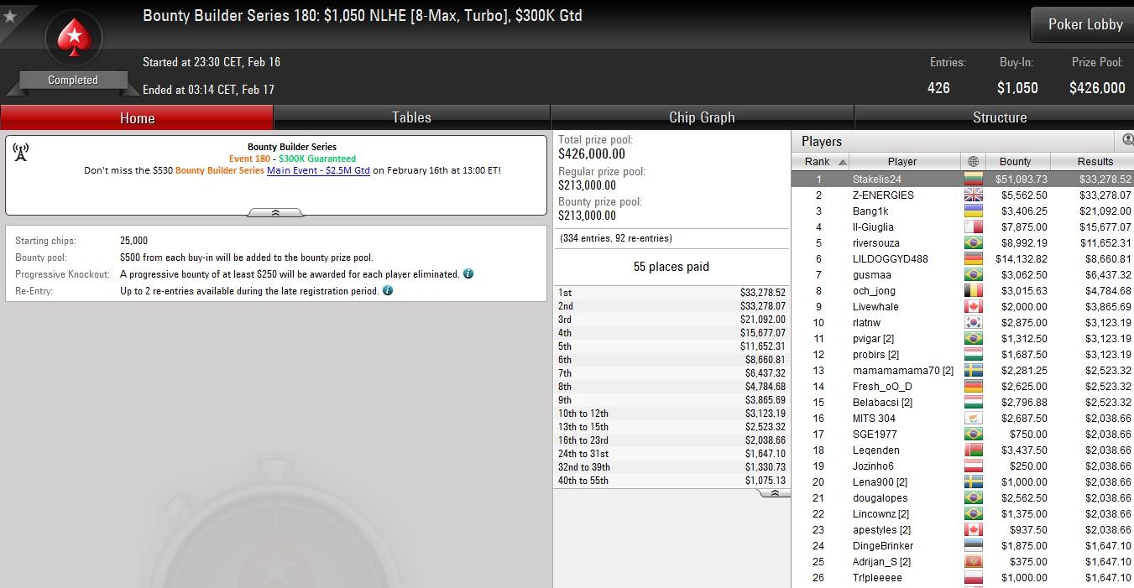Click the favorite star icon in top-left corner

point(10,16)
